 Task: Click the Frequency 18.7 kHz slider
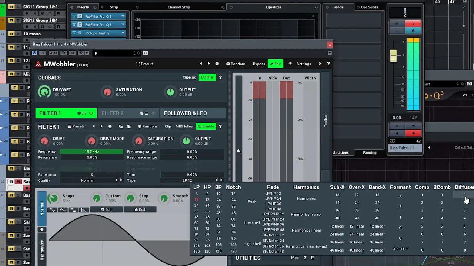point(91,151)
